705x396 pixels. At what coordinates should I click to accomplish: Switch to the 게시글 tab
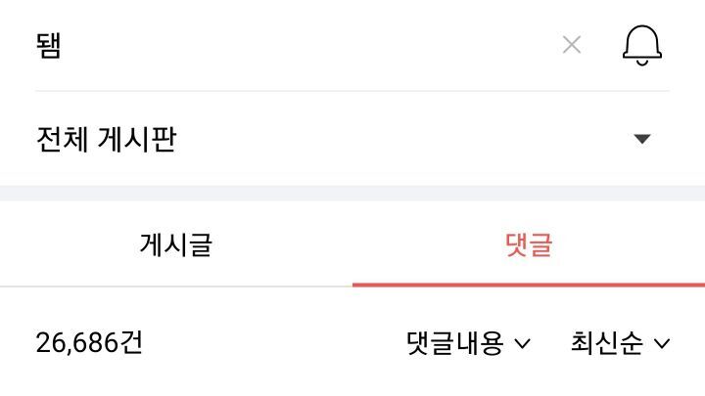click(176, 244)
